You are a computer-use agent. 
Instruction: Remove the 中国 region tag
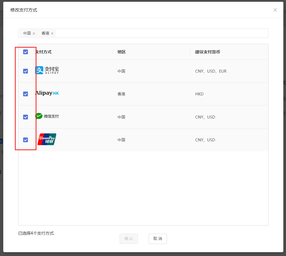coord(34,33)
